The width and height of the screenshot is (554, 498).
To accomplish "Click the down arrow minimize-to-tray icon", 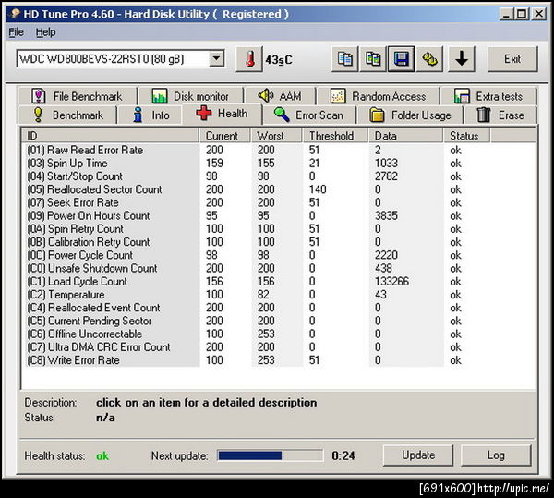I will (x=462, y=59).
